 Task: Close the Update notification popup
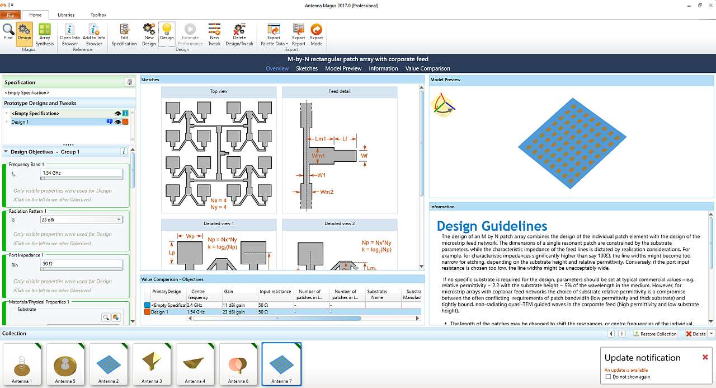tap(705, 357)
